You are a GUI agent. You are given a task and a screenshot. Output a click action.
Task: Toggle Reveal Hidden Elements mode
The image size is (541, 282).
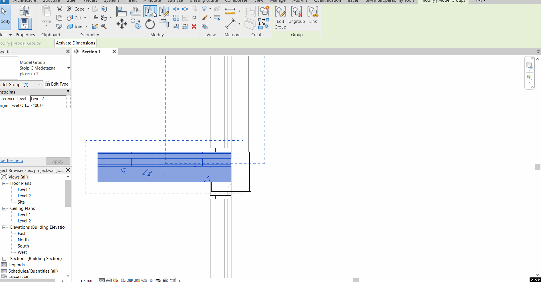(x=151, y=280)
